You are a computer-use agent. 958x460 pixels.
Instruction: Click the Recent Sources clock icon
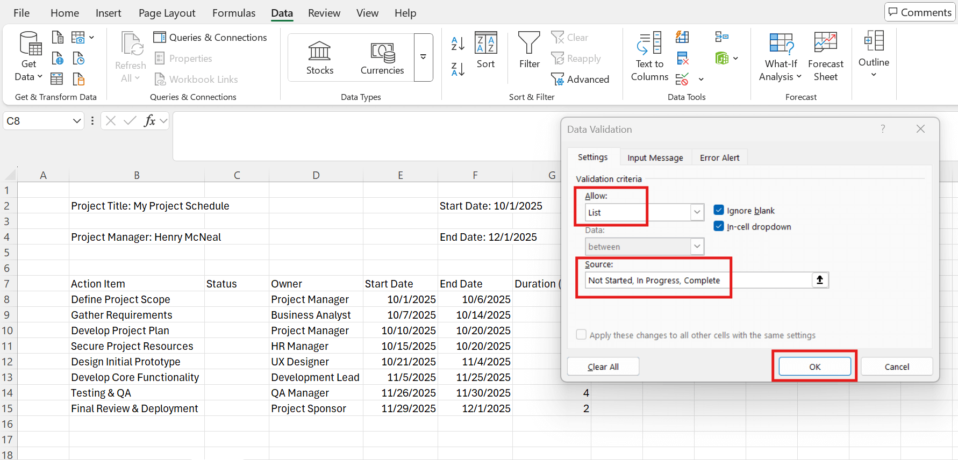coord(78,58)
